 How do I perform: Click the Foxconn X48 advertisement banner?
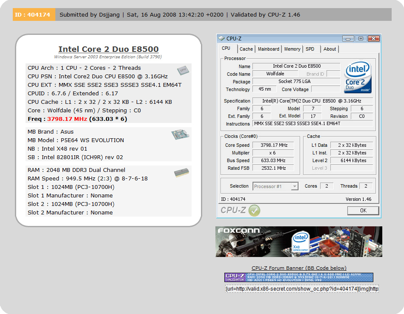(x=299, y=242)
